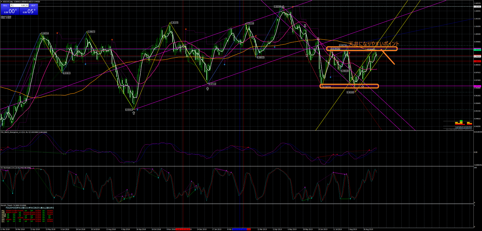
Task: Select the 0.97152 swing low label
Action: [212, 84]
